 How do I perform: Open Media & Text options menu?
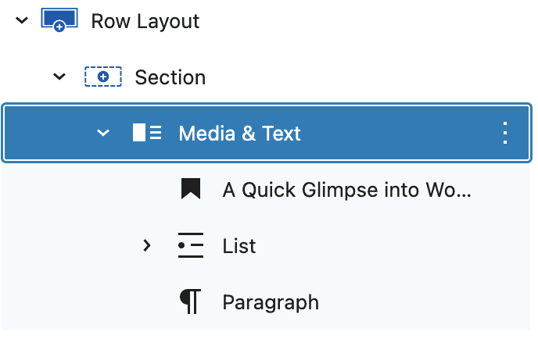click(504, 133)
